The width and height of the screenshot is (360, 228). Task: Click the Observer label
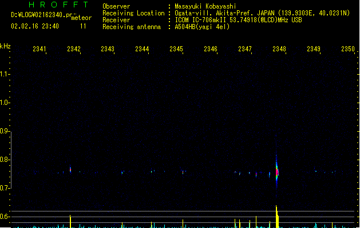116,6
